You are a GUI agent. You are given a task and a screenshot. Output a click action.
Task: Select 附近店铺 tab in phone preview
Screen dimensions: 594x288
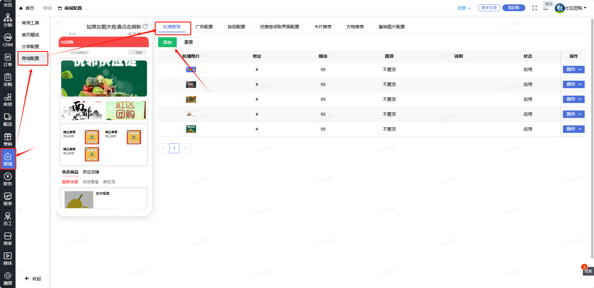point(91,172)
